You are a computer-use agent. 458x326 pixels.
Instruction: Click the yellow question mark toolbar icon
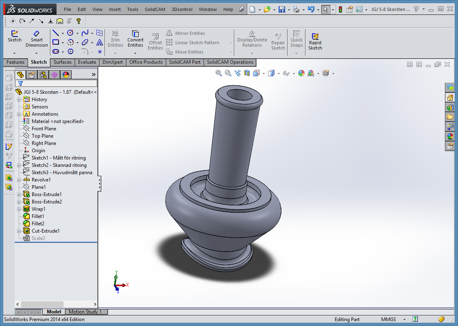click(x=78, y=21)
